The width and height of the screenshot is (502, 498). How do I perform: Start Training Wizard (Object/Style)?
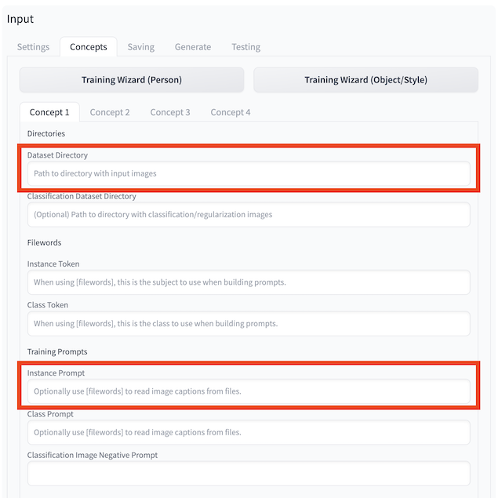[366, 80]
